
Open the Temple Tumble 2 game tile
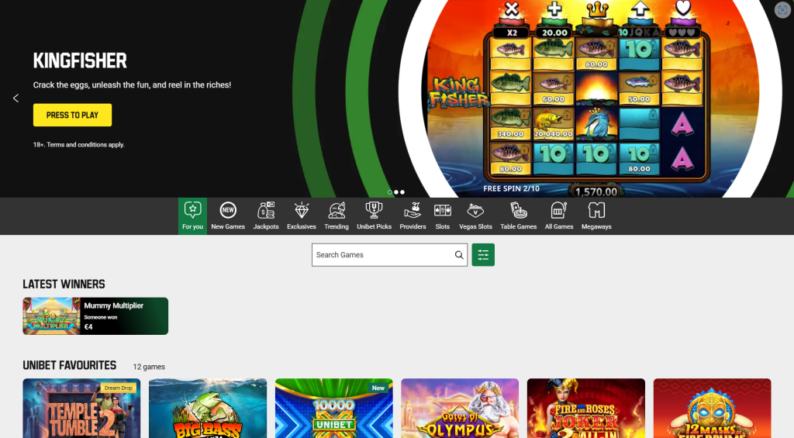tap(81, 408)
